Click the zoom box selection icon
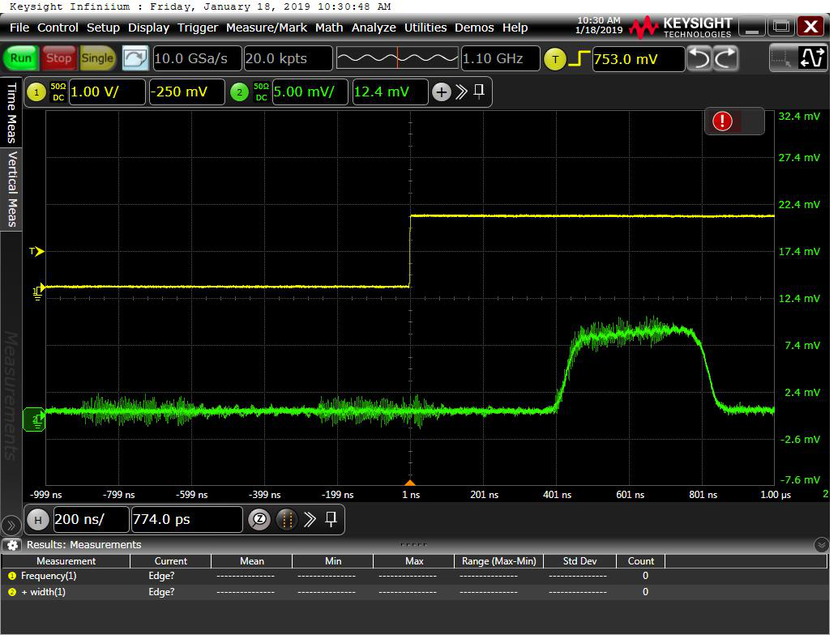 [x=783, y=58]
